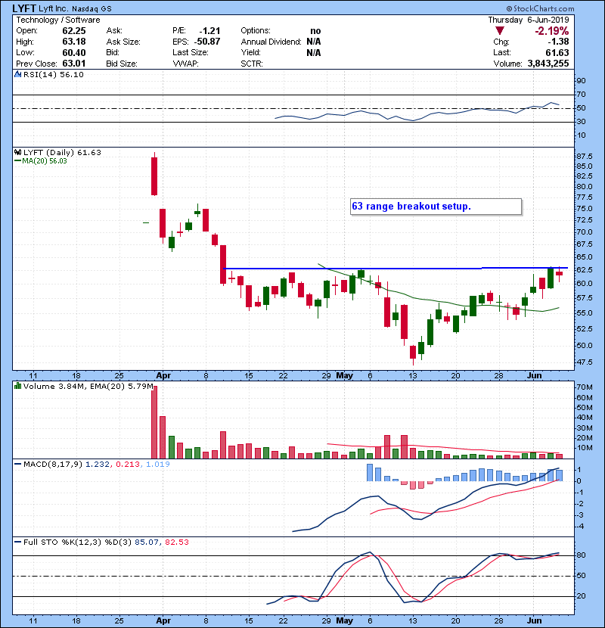Click the MA(20) 56.03 label
The image size is (605, 628).
click(45, 161)
